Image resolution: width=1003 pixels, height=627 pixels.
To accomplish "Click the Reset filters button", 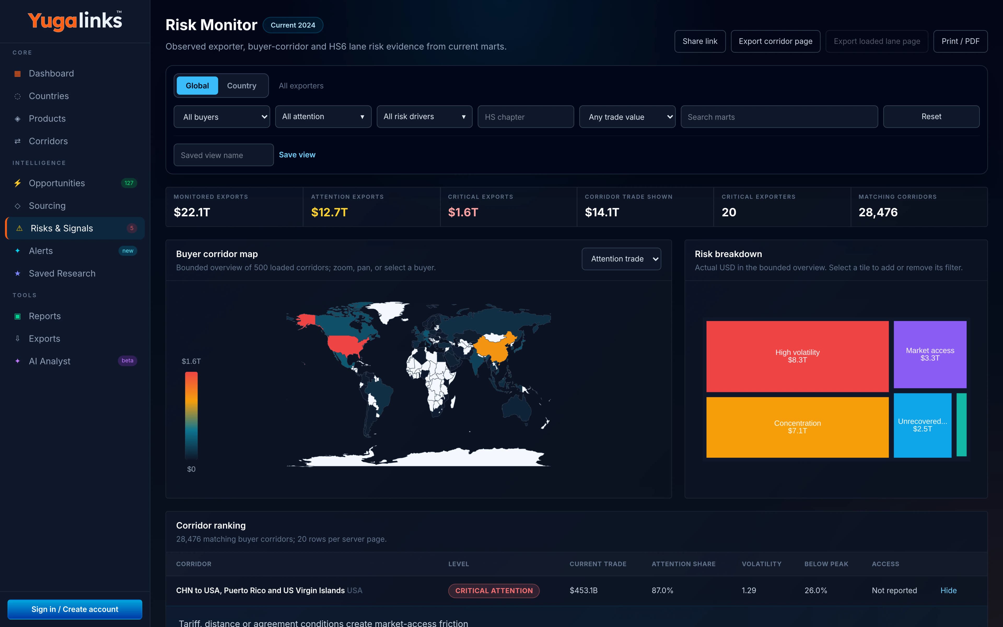I will [x=931, y=117].
